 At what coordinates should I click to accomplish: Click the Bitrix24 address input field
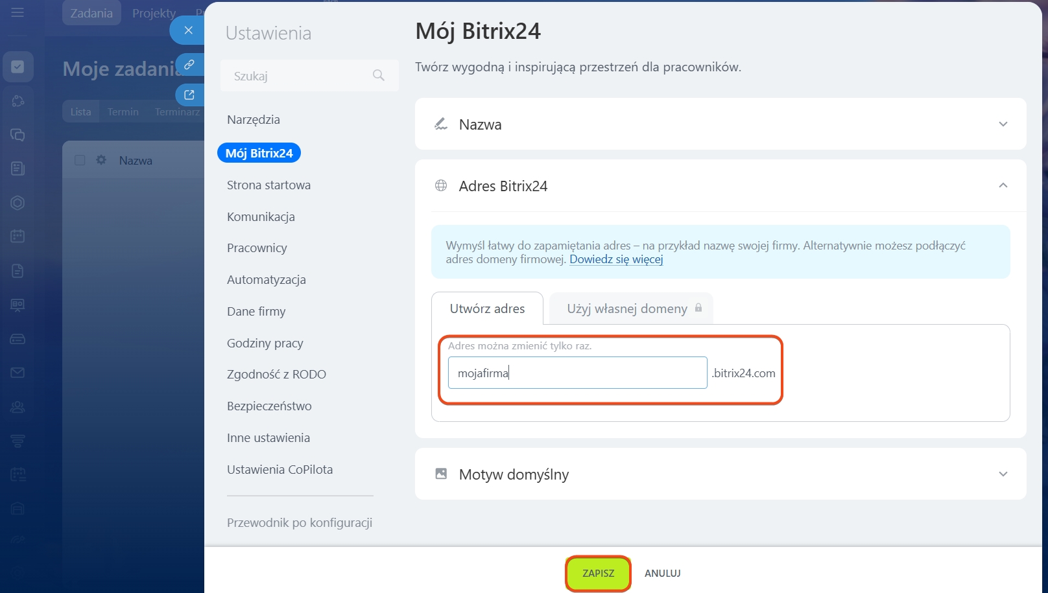(x=577, y=373)
